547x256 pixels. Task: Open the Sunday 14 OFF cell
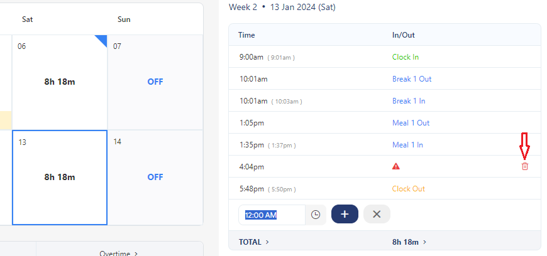[x=155, y=177]
